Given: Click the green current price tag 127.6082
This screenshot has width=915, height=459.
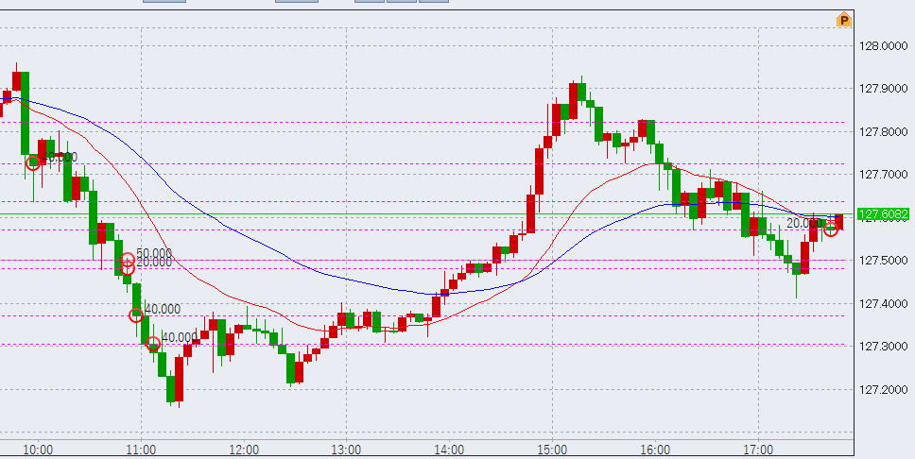Looking at the screenshot, I should pos(882,214).
